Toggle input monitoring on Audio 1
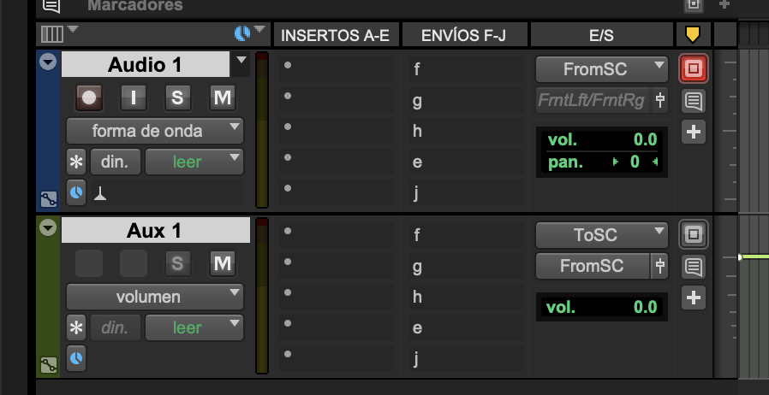Screen dimensions: 769x395 (133, 97)
